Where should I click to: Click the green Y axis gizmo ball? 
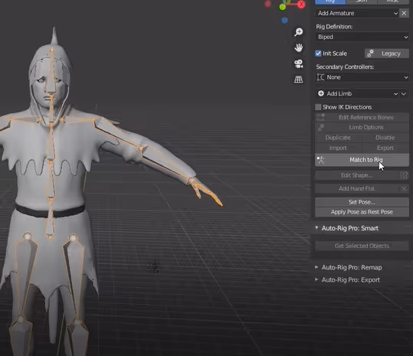283,7
